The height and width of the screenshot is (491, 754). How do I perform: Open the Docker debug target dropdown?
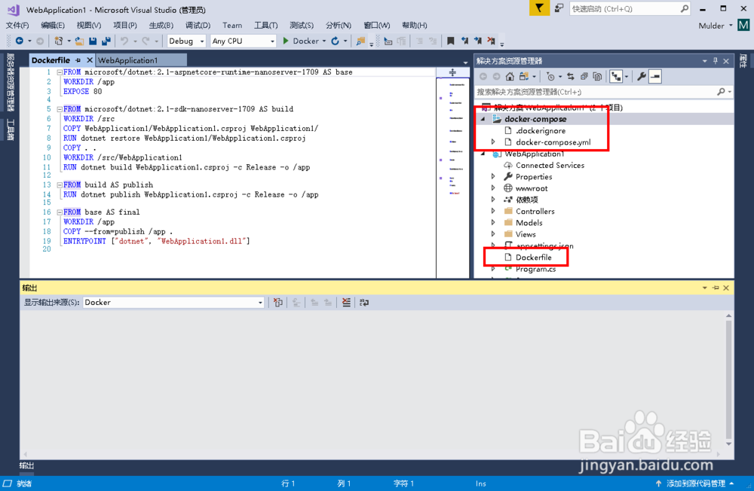[x=323, y=41]
